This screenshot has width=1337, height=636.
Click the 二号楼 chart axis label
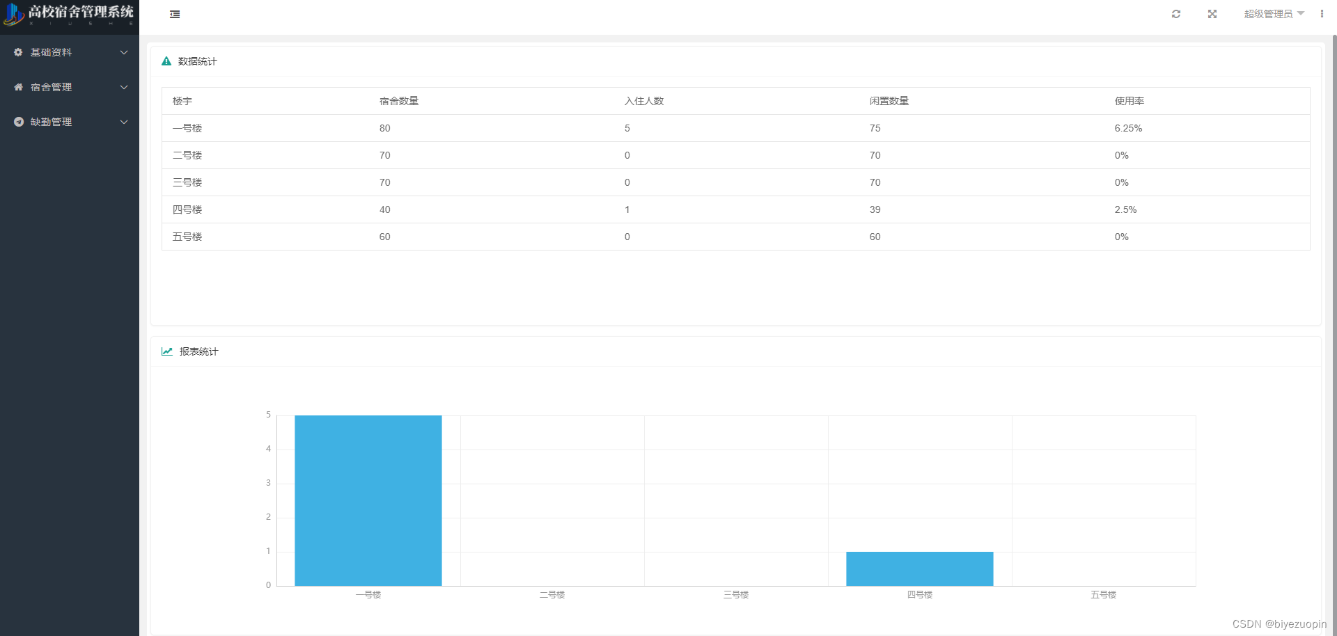click(552, 595)
